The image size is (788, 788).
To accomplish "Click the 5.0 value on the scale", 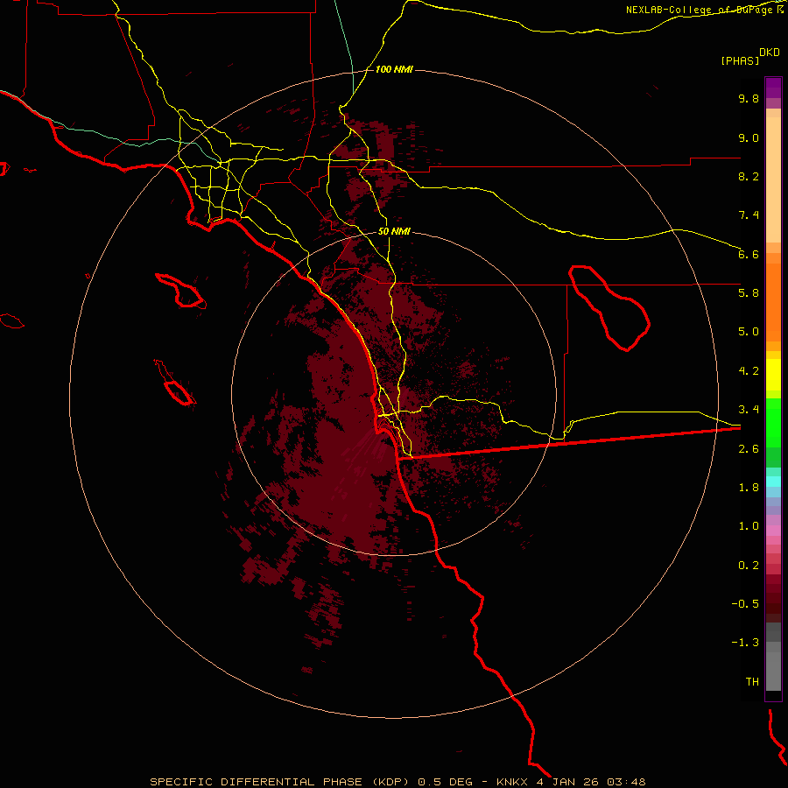I will 749,332.
